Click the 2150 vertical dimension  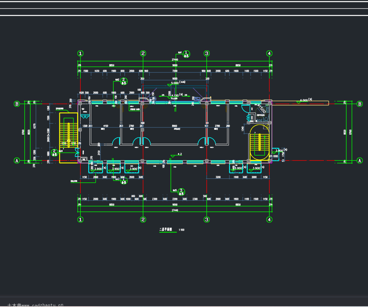click(99, 153)
